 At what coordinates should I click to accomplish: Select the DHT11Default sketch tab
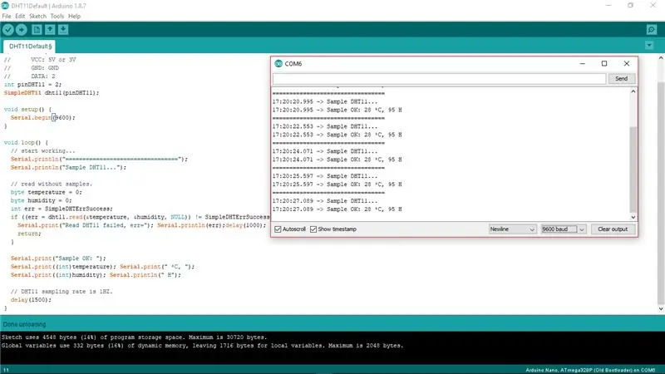tap(30, 47)
